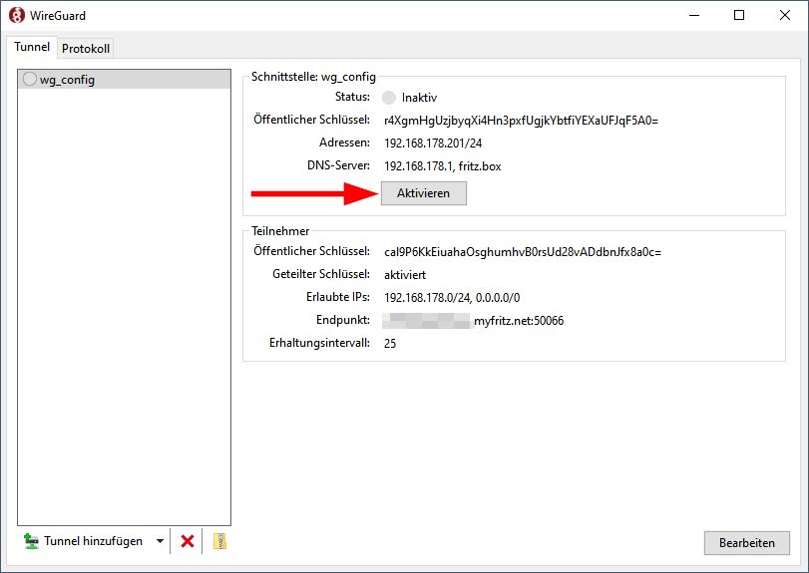Click Erlaubte IPs value 192.168.178.0/24, 0.0.0.0/0
This screenshot has height=573, width=809.
tap(452, 297)
